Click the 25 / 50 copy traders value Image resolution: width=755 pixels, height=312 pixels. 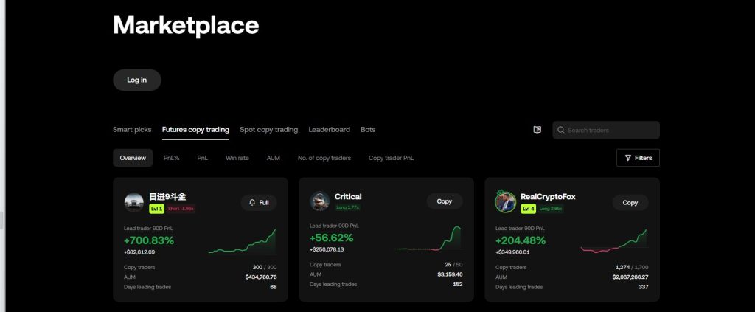[453, 265]
